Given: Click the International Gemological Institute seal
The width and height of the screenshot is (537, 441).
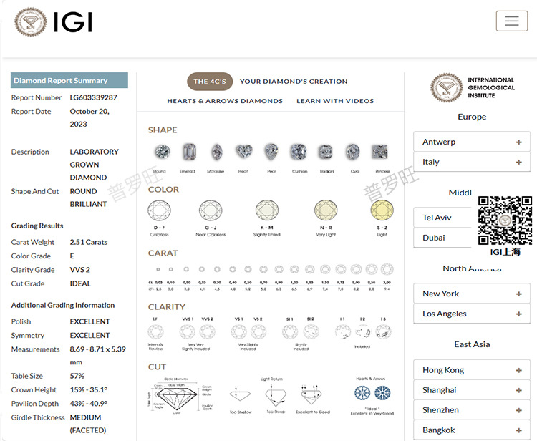Looking at the screenshot, I should coord(446,87).
